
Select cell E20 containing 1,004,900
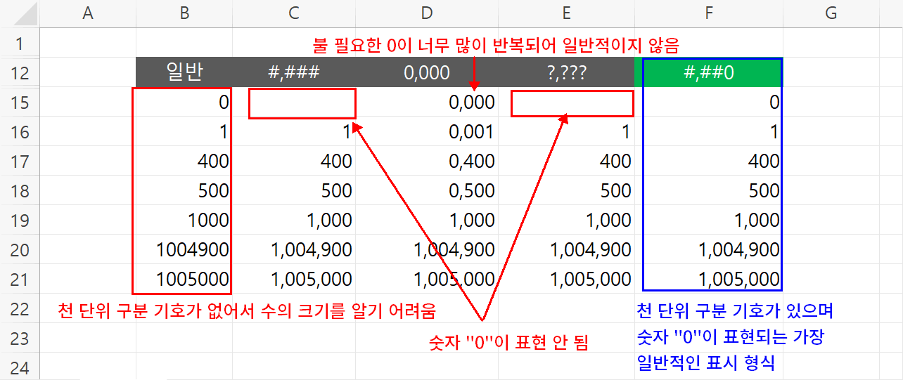(x=566, y=249)
